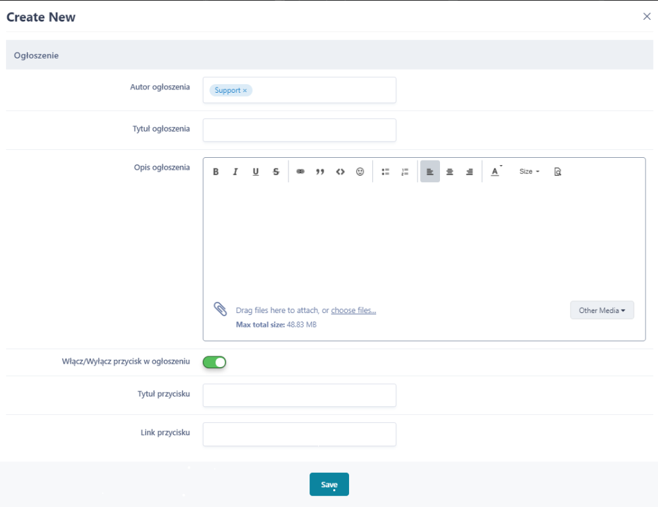Insert a link with the chain icon
658x507 pixels.
pos(300,172)
